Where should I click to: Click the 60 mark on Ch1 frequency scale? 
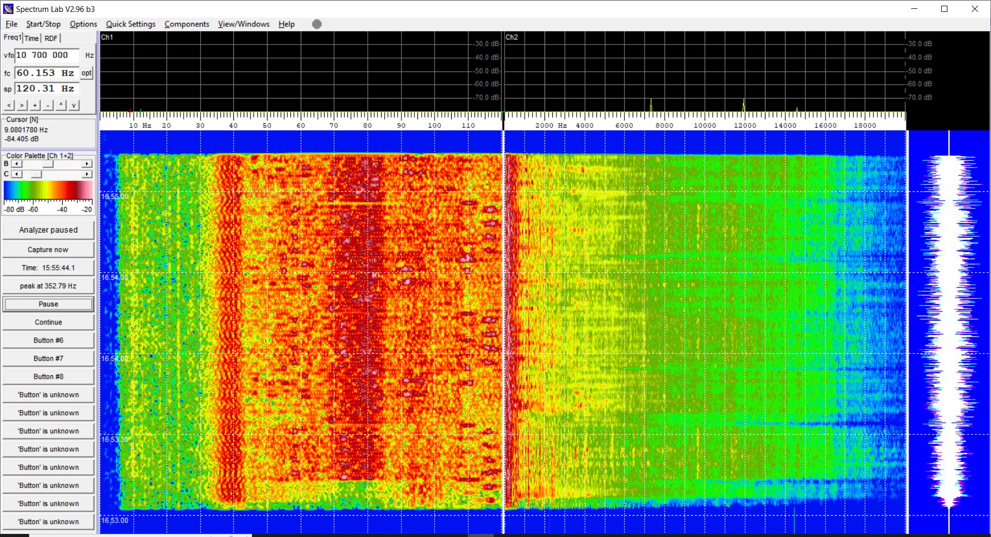[x=301, y=125]
